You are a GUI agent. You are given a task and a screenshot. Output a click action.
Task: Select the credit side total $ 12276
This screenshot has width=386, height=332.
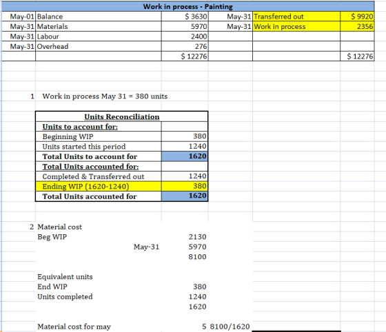coord(357,56)
